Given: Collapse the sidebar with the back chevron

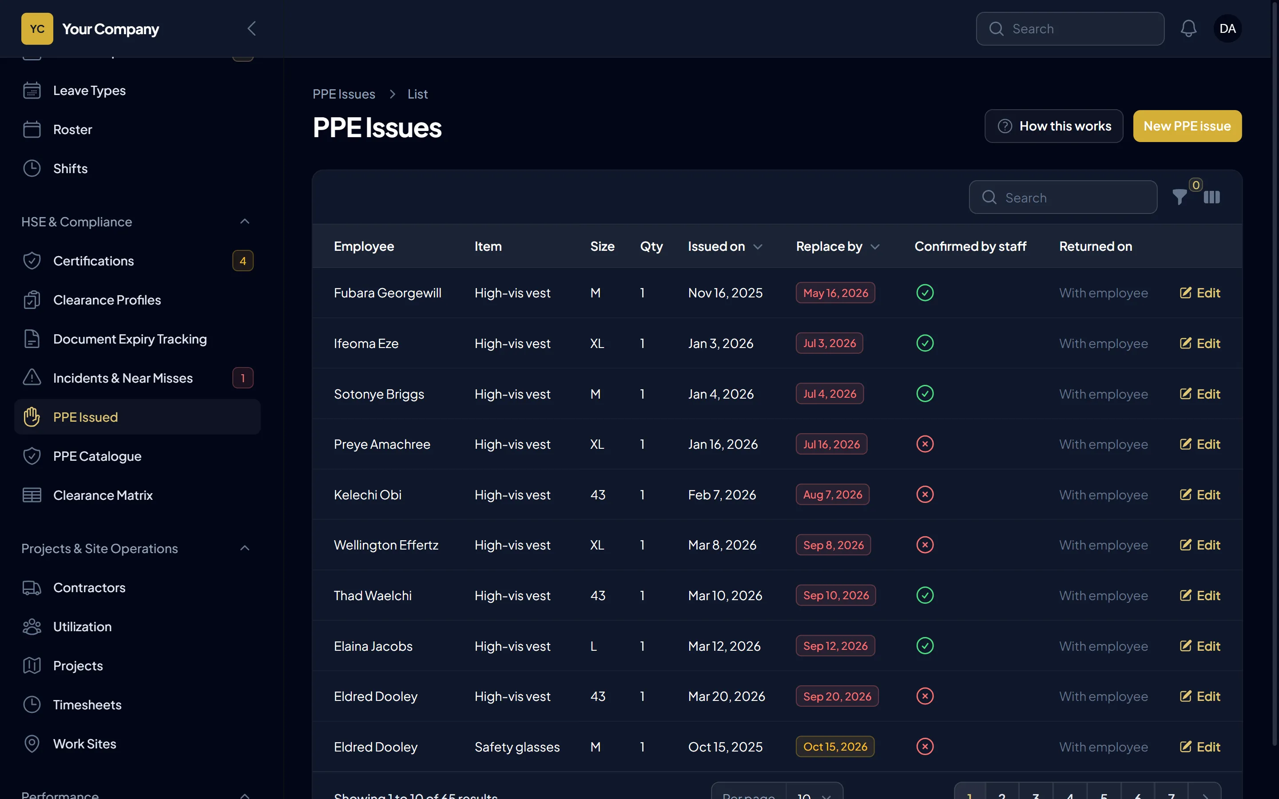Looking at the screenshot, I should tap(251, 28).
